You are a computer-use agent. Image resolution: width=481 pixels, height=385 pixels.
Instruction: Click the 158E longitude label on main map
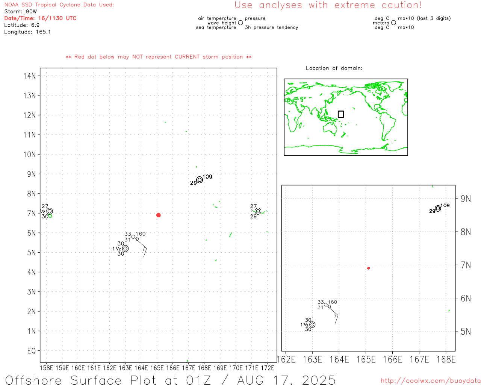[x=47, y=368]
